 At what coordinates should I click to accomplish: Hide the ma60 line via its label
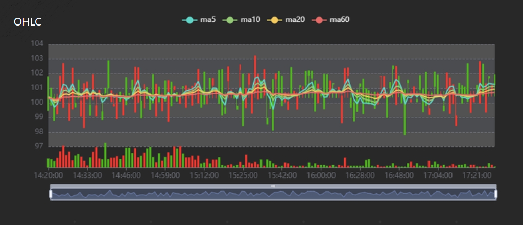coord(339,20)
